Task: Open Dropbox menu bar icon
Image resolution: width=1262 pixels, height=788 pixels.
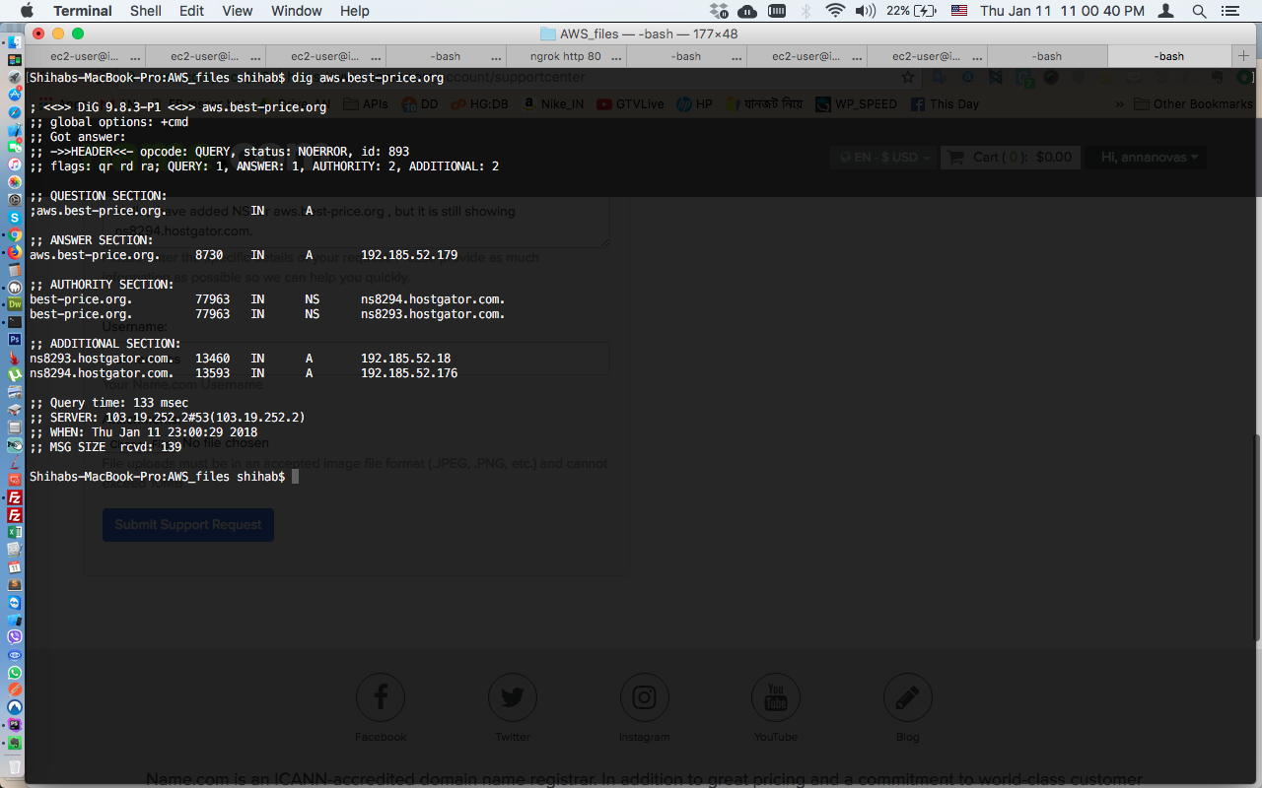Action: 719,11
